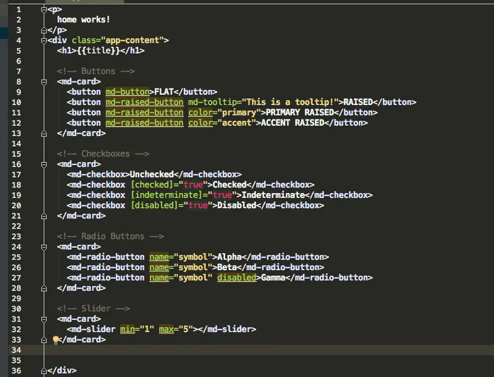The width and height of the screenshot is (494, 377).
Task: Collapse the Slider md-card fold on line 31
Action: point(44,319)
